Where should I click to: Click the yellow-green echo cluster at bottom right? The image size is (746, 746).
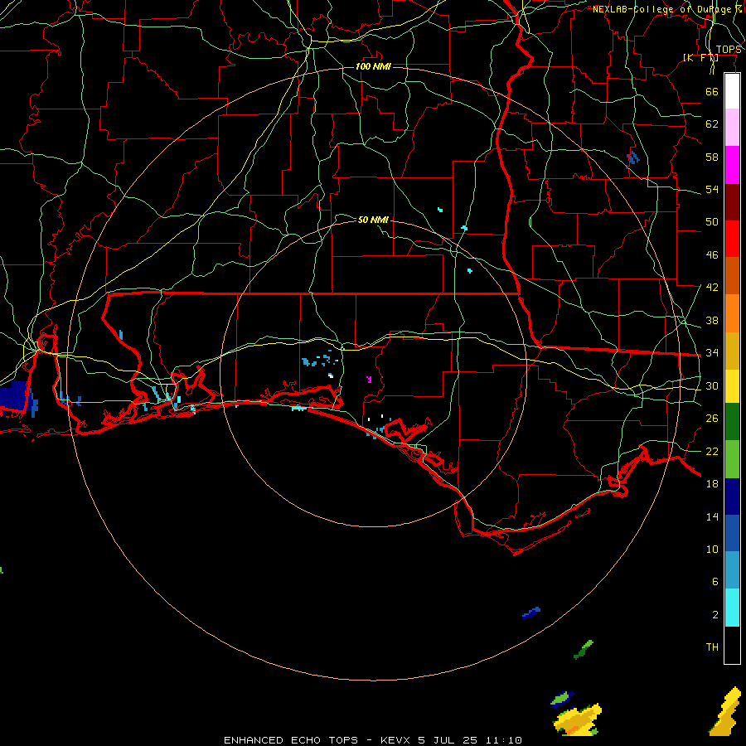(578, 719)
